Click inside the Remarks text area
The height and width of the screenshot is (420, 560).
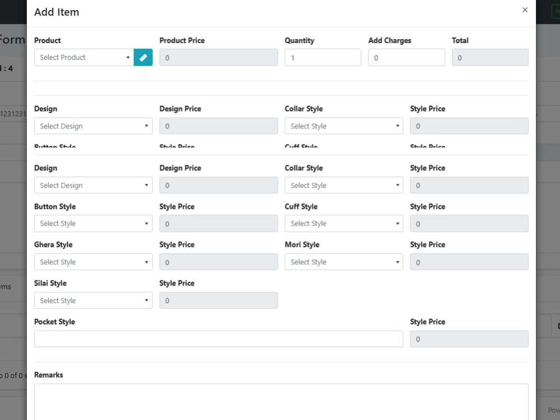tap(281, 402)
